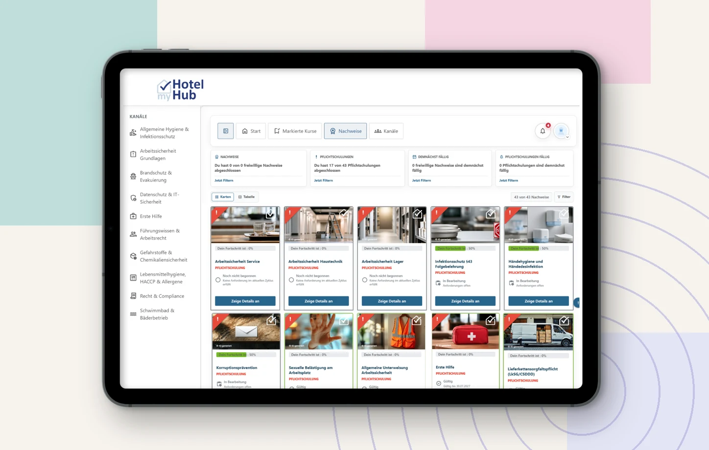Viewport: 709px width, 450px height.
Task: Open Gefahrstoffe & Chemikaliensicherheit channel icon
Action: (x=133, y=256)
